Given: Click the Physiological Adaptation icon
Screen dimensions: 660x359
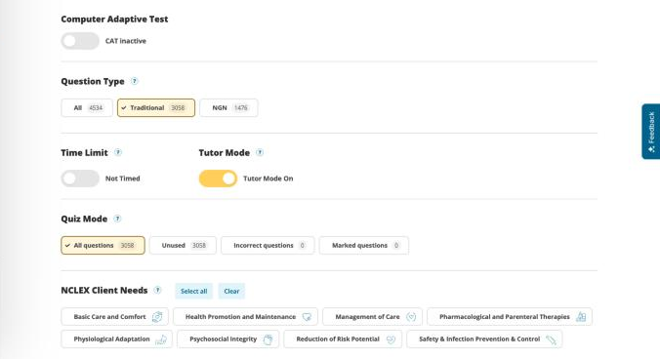Looking at the screenshot, I should tap(161, 339).
